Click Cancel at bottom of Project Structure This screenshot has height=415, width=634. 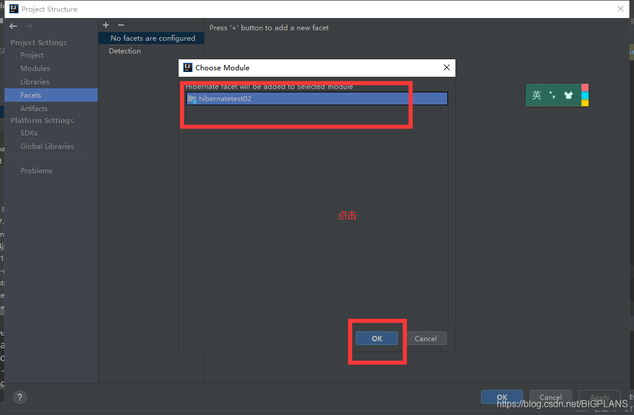tap(551, 397)
